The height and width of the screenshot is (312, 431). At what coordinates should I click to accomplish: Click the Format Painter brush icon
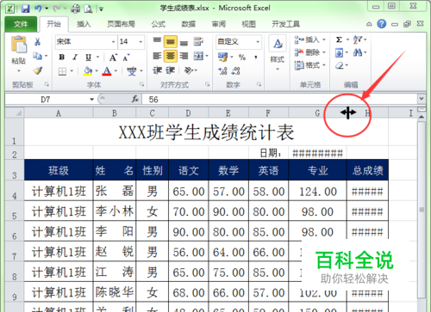click(38, 70)
